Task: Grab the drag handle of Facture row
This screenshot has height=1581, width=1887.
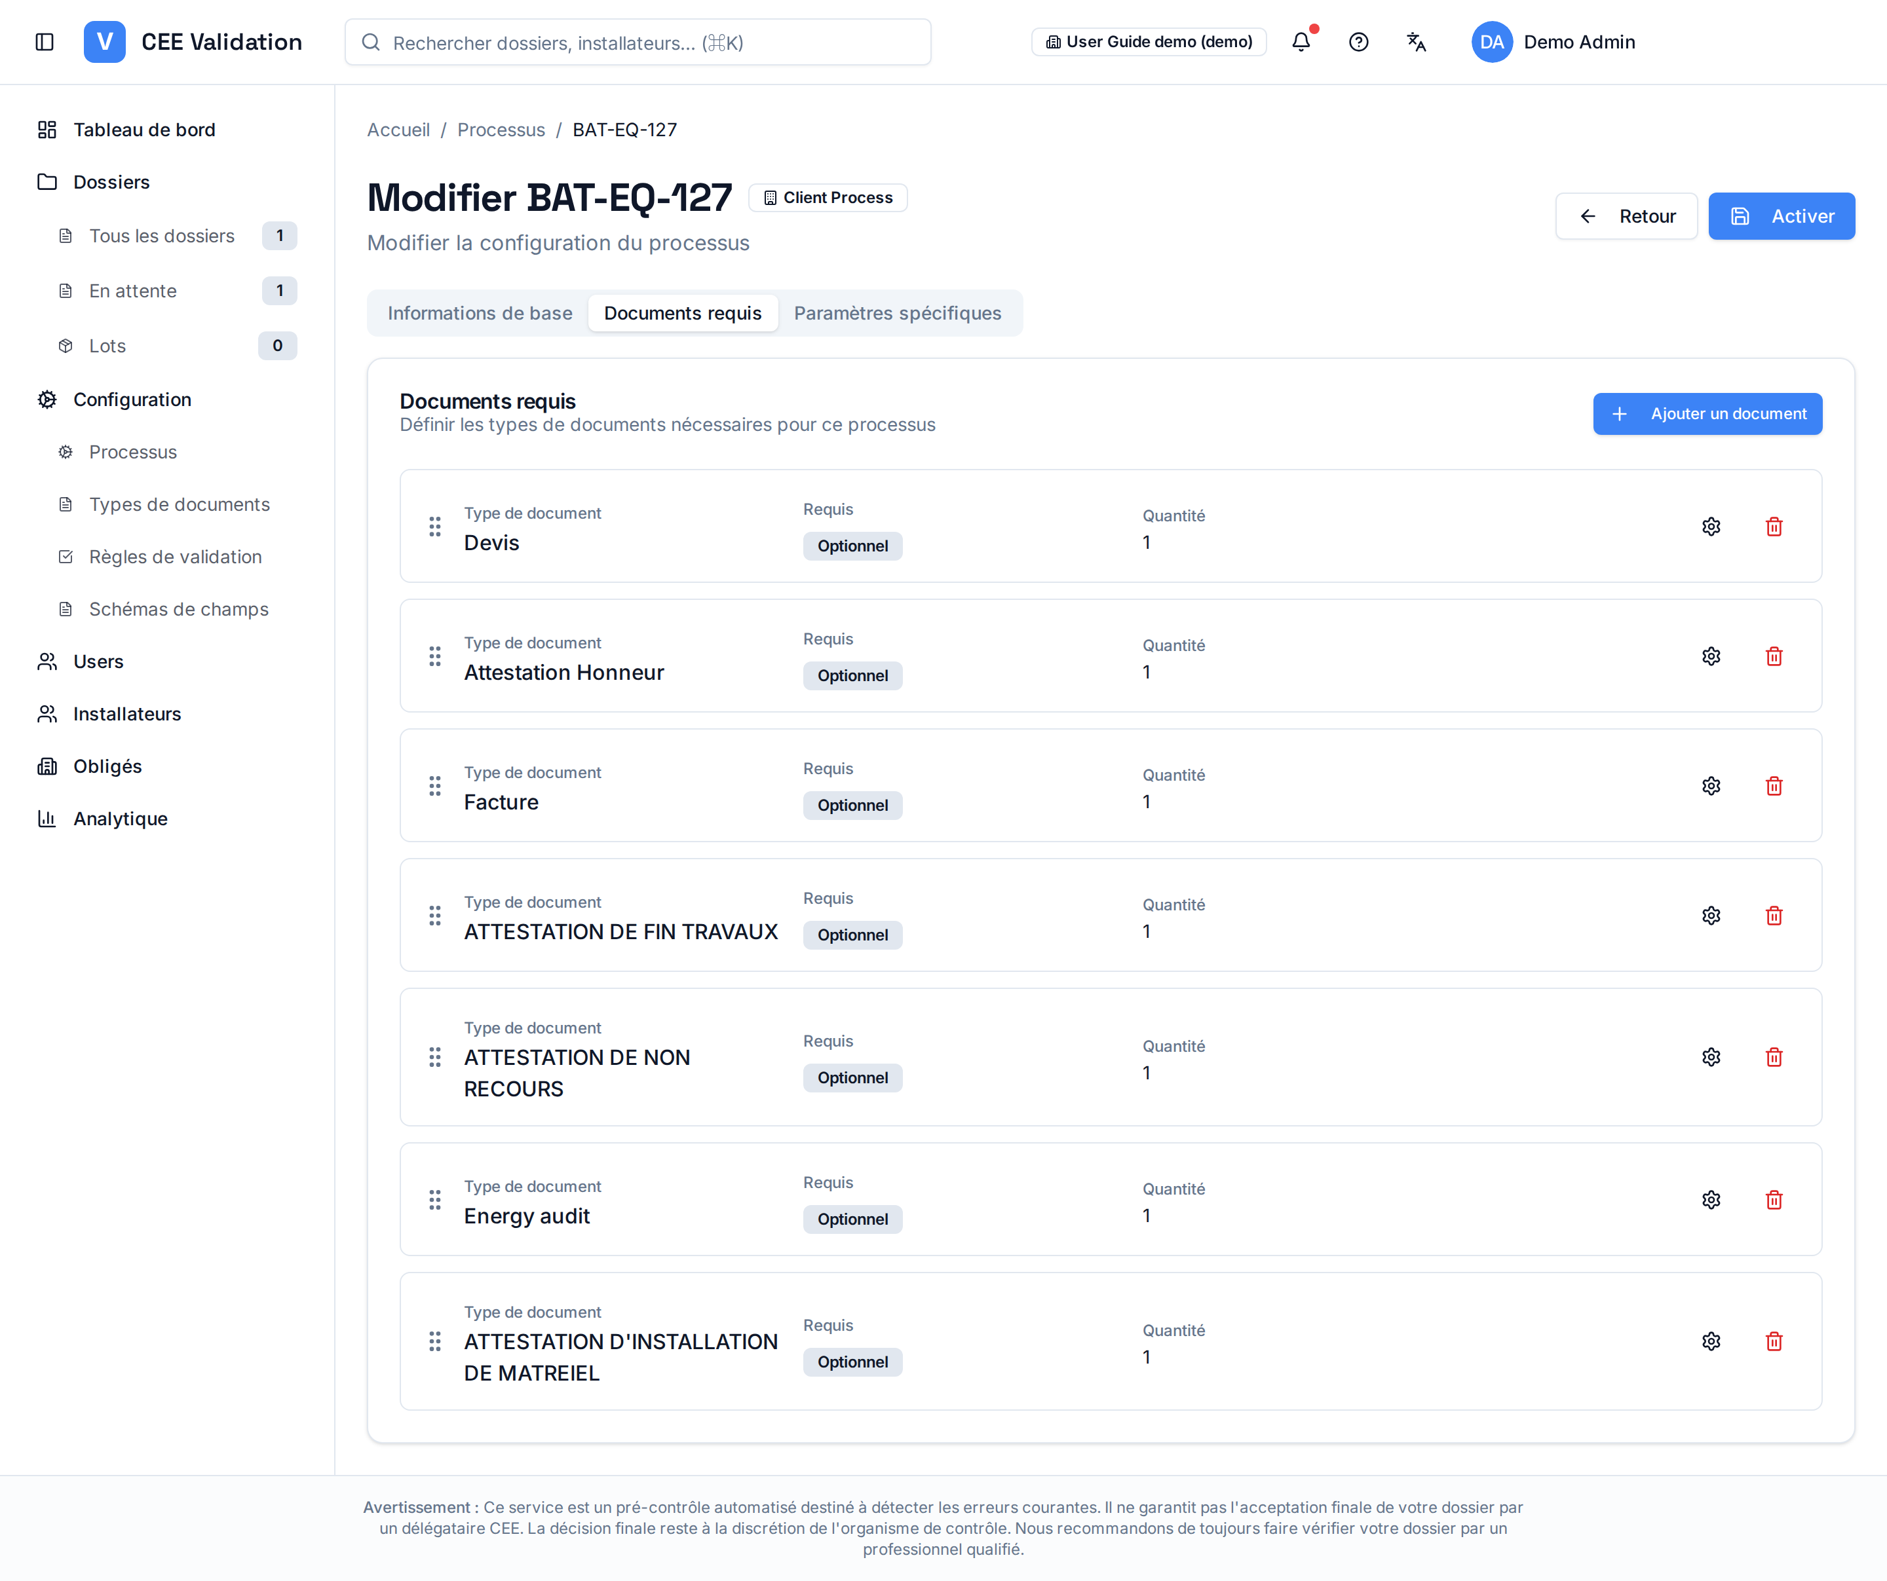Action: [x=435, y=786]
